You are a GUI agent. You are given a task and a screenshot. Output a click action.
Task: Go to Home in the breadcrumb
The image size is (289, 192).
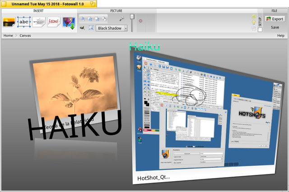[x=8, y=36]
